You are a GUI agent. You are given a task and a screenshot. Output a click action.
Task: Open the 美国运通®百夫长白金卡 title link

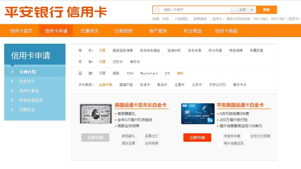pos(140,105)
